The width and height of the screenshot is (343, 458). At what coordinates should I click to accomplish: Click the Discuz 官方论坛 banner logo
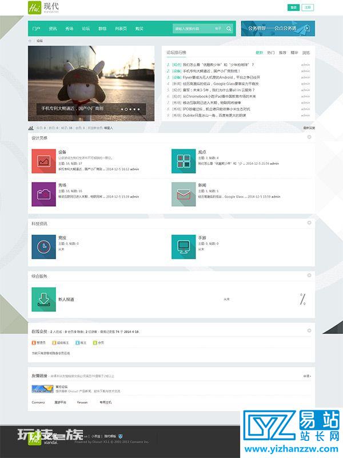(42, 389)
